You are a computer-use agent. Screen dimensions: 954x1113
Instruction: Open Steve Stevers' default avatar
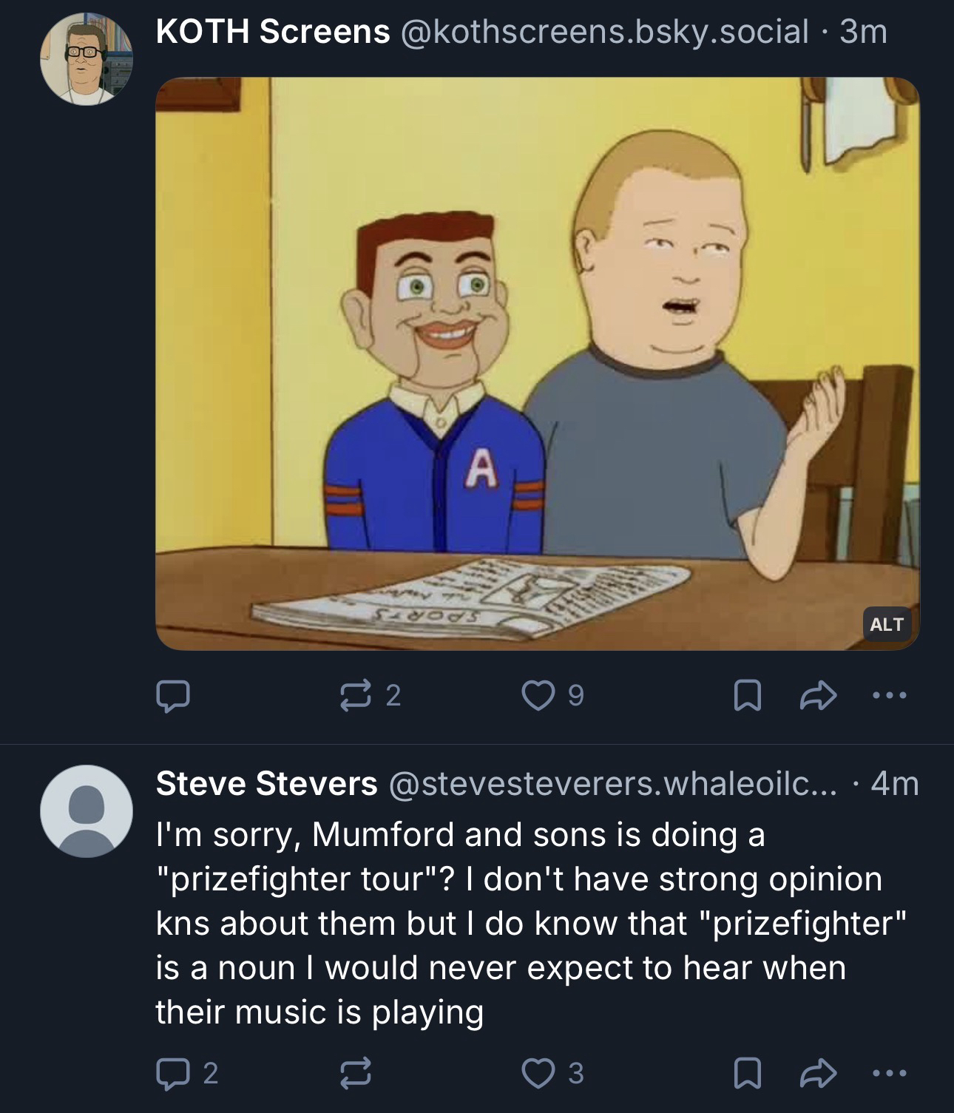click(87, 811)
